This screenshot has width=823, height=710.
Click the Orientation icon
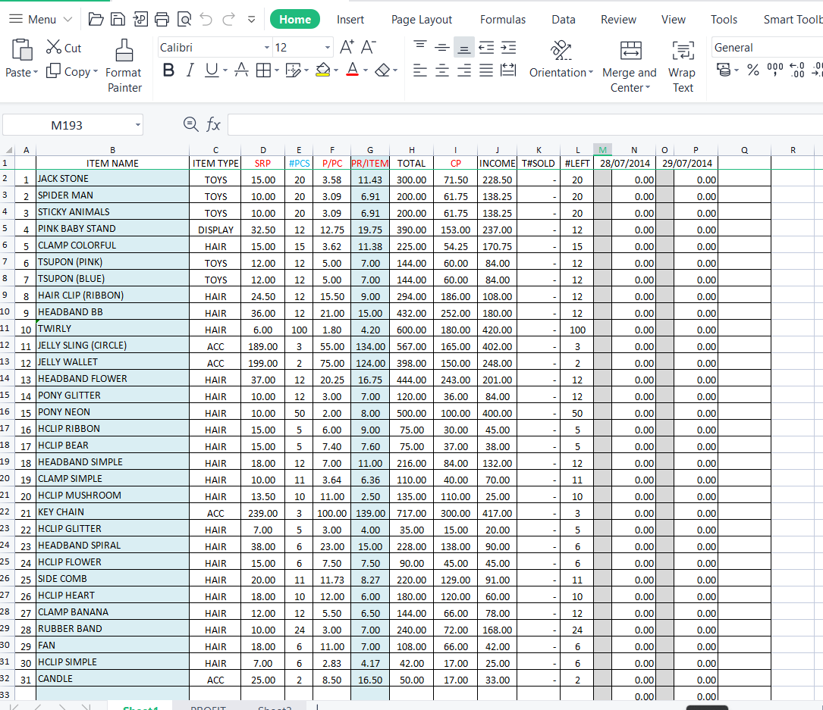pos(561,50)
